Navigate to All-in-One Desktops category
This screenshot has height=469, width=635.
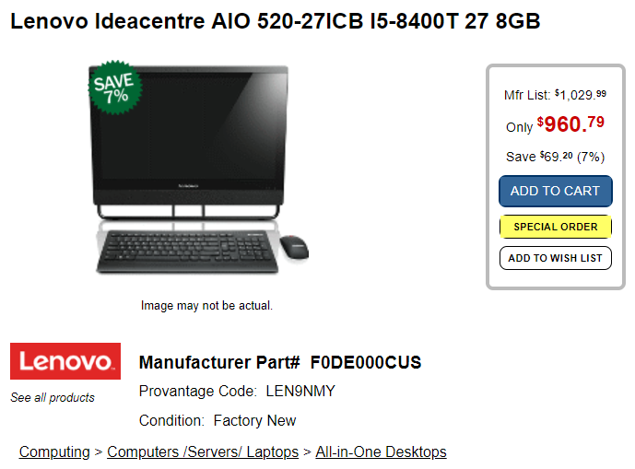(x=381, y=451)
